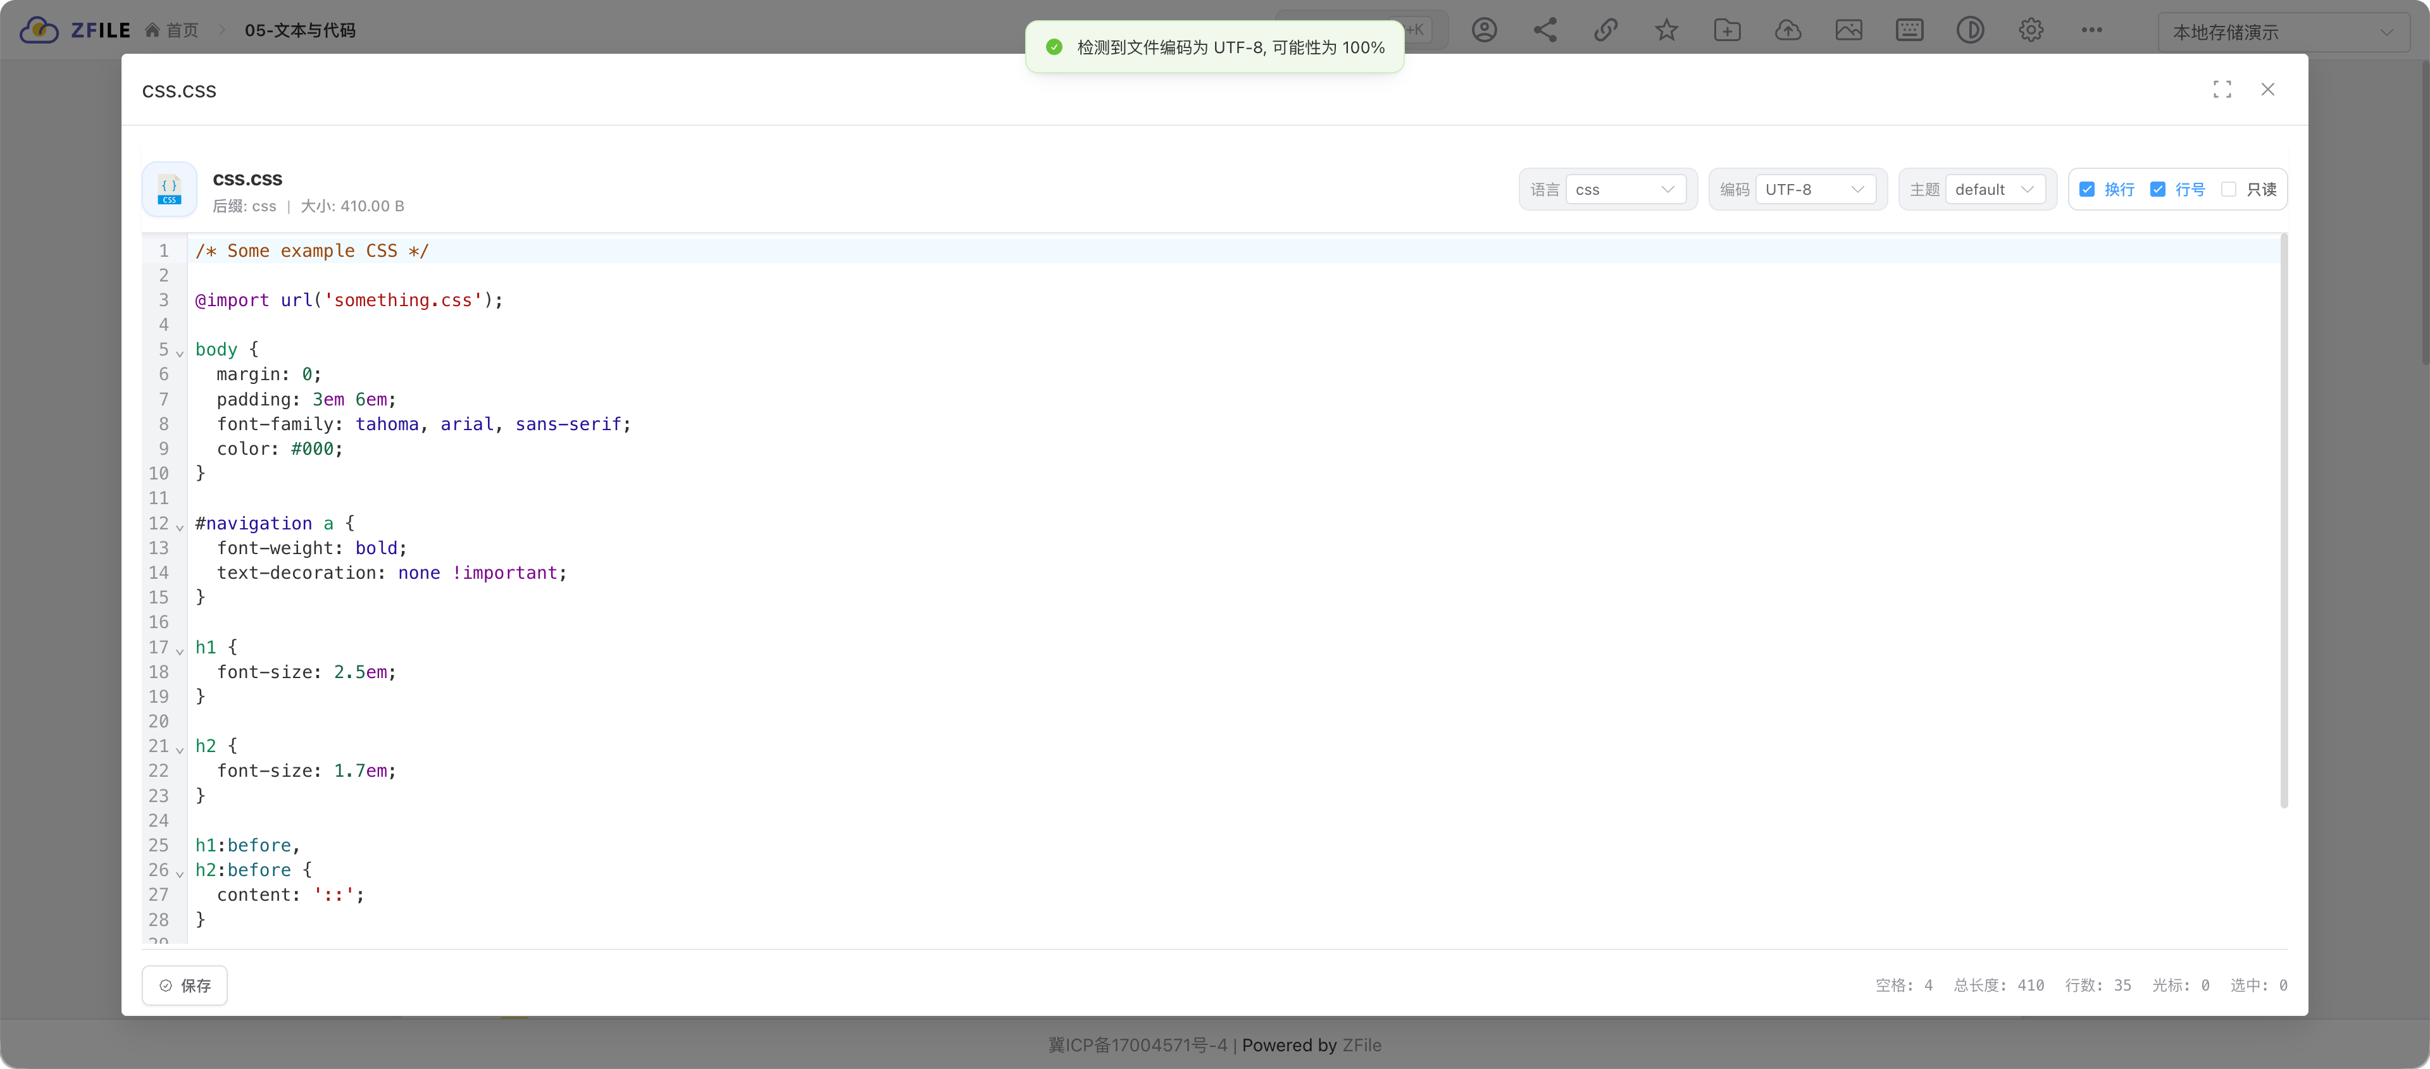The height and width of the screenshot is (1069, 2430).
Task: Click the 后缀: css label
Action: 244,206
